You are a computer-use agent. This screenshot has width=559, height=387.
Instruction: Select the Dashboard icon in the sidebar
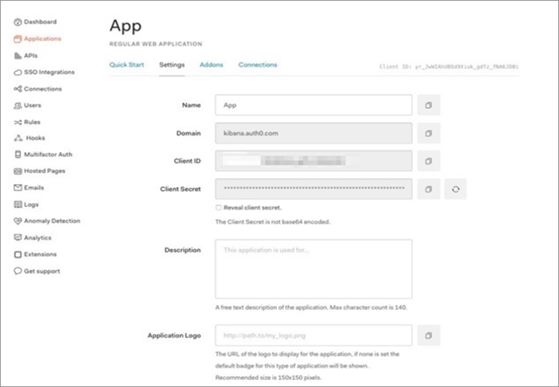click(18, 21)
